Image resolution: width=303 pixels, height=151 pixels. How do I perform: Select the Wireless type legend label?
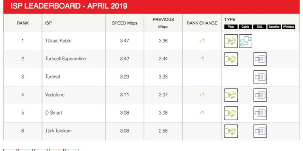coord(288,27)
